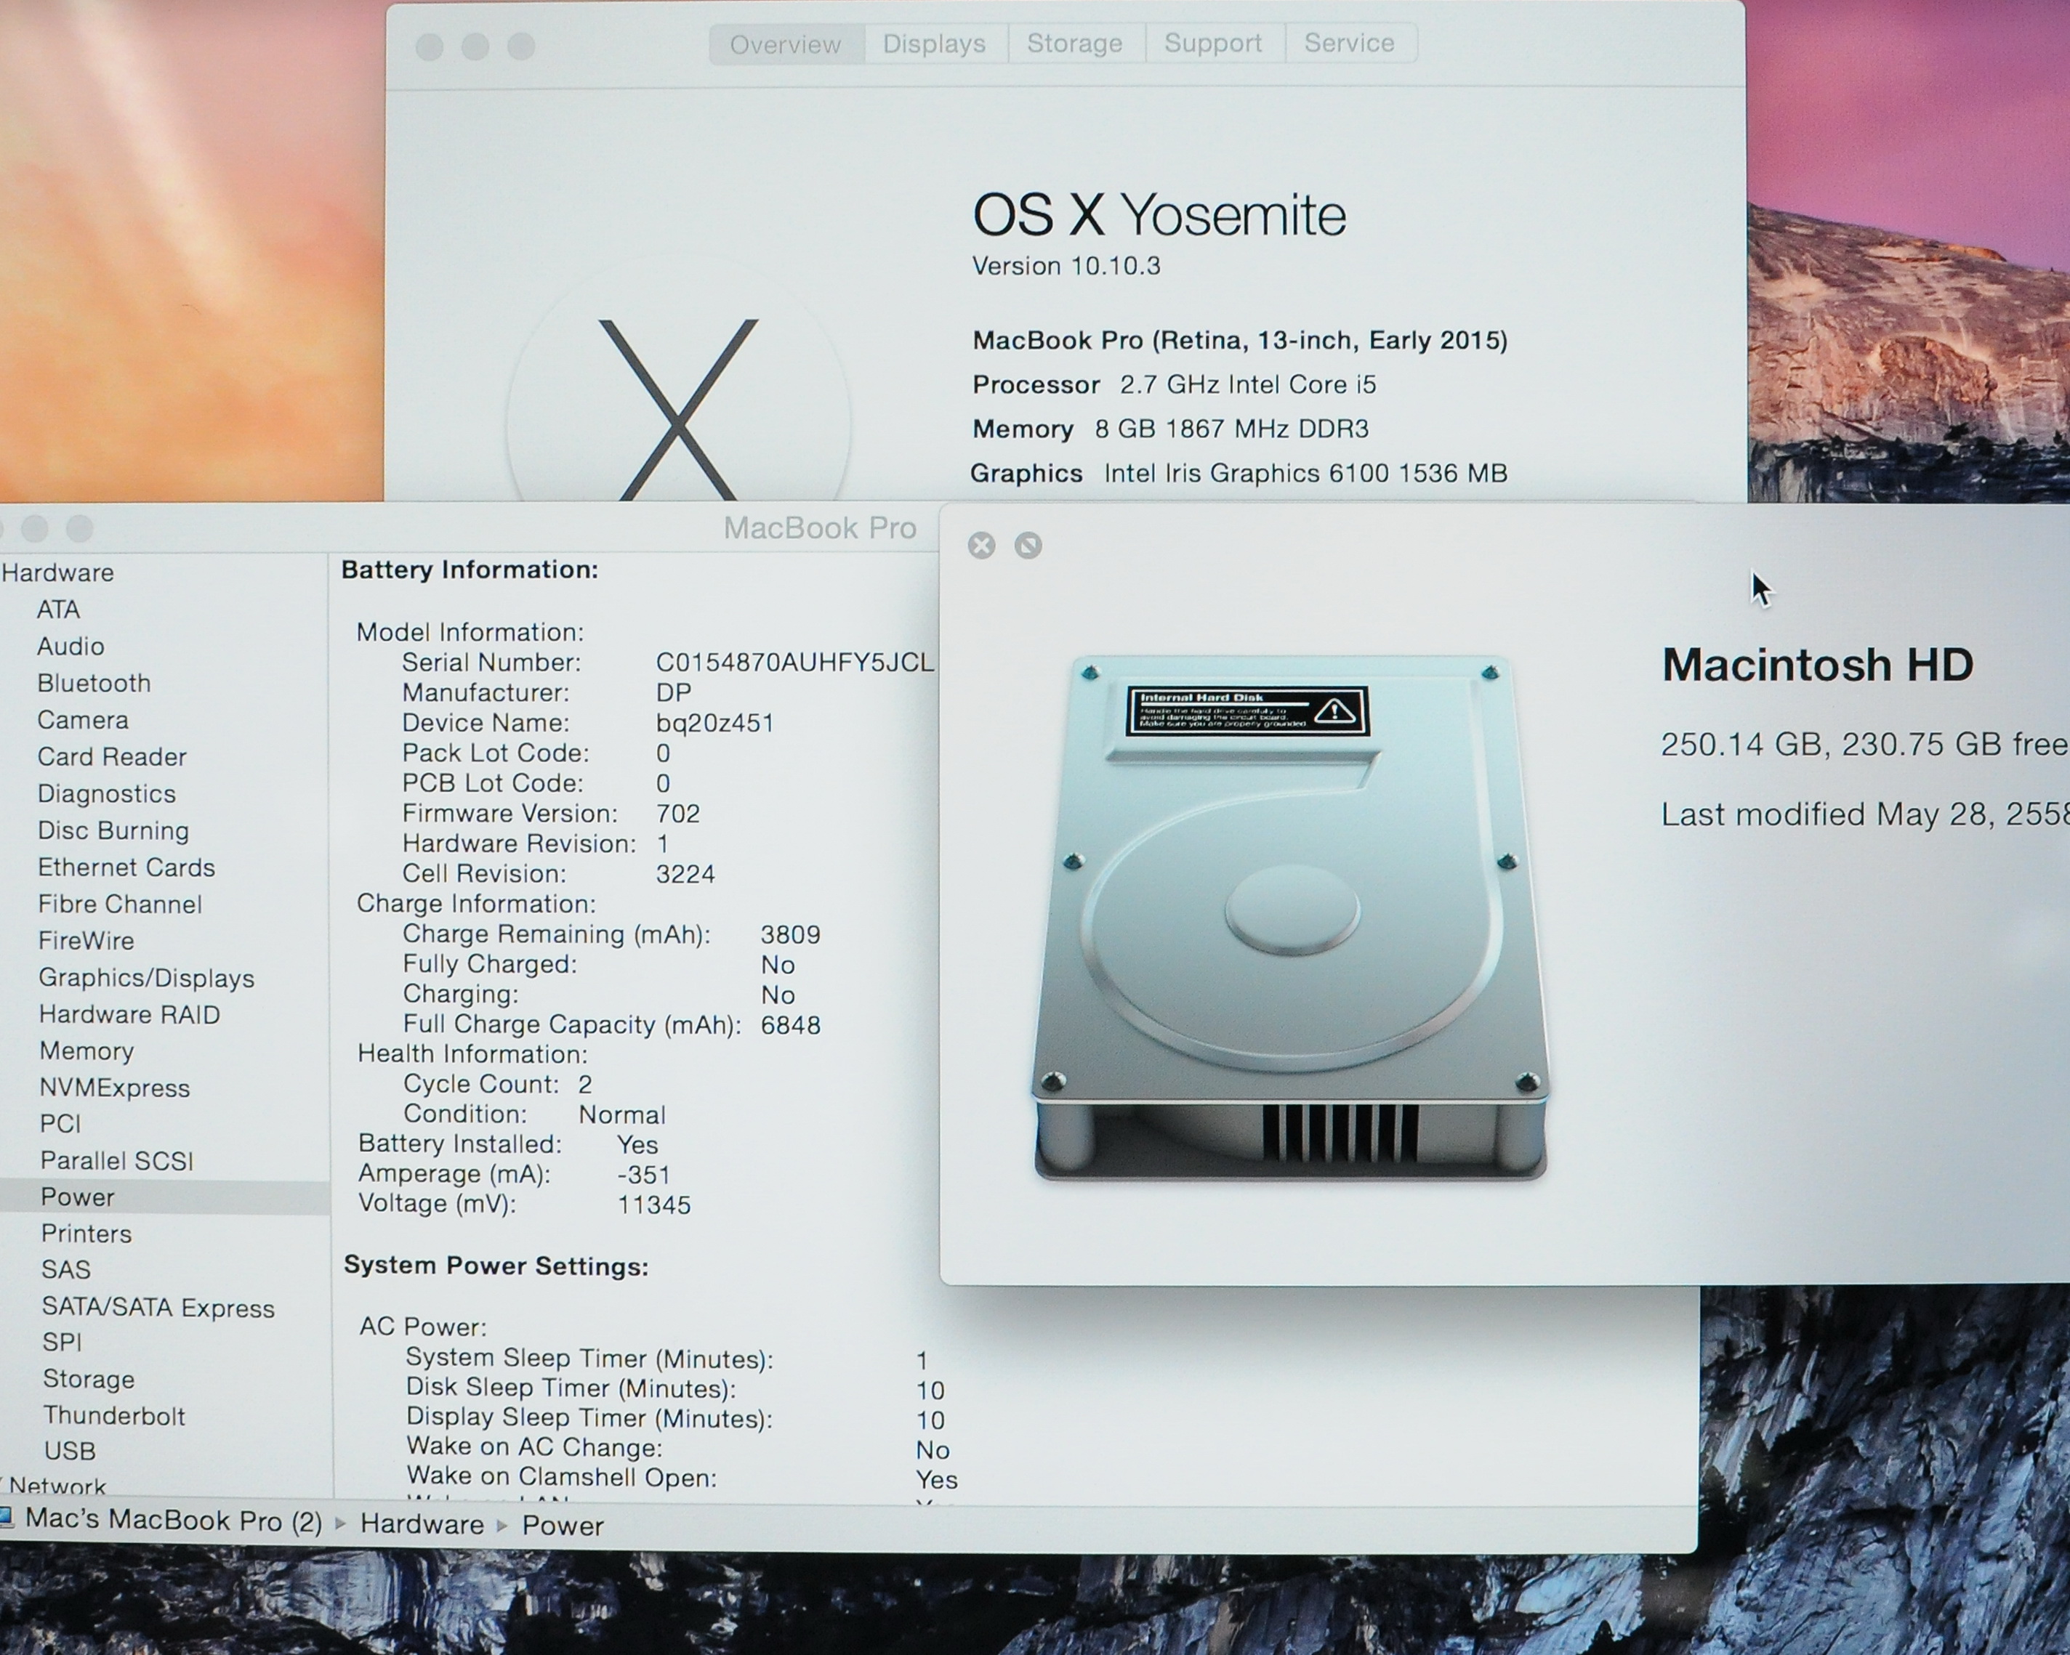Click the gray middle window button of MacBook Pro

click(35, 528)
